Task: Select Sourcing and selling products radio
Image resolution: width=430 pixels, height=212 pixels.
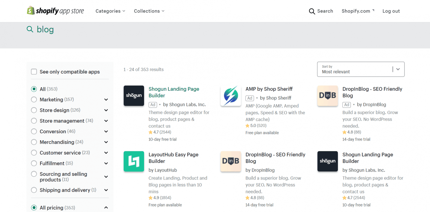Action: 34,174
